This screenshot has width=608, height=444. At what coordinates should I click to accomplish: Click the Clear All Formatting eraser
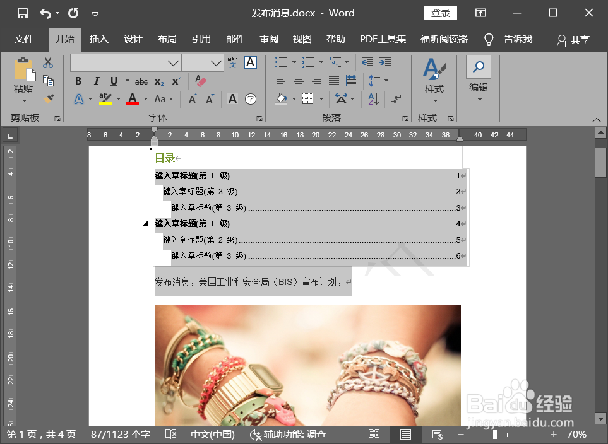tap(201, 81)
